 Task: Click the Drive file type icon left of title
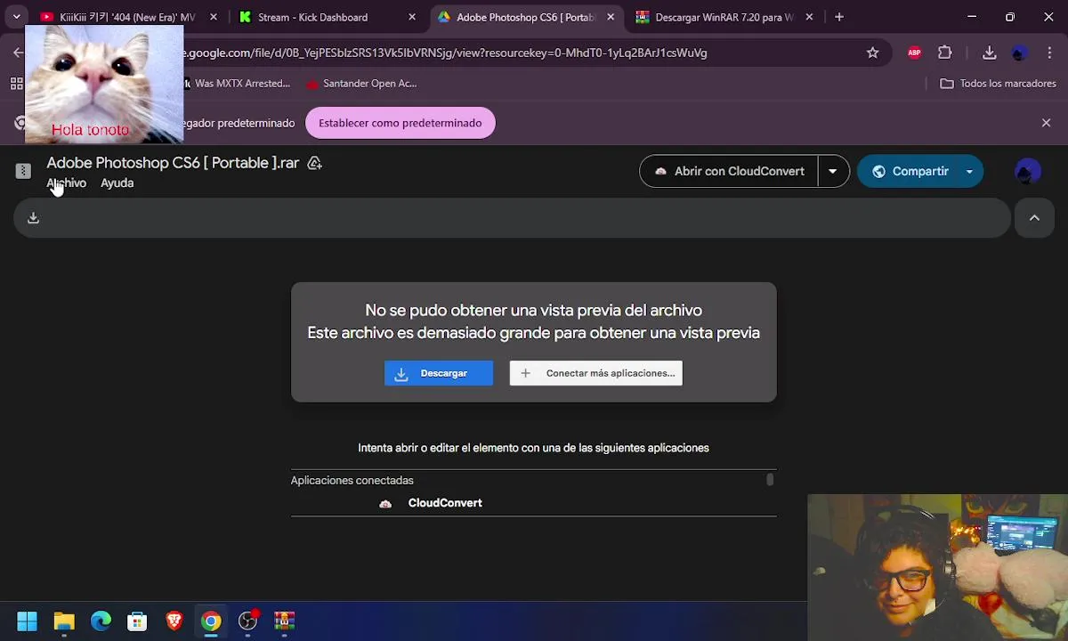click(x=23, y=171)
